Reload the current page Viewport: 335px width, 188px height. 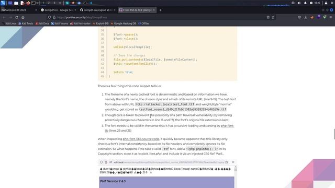17,17
